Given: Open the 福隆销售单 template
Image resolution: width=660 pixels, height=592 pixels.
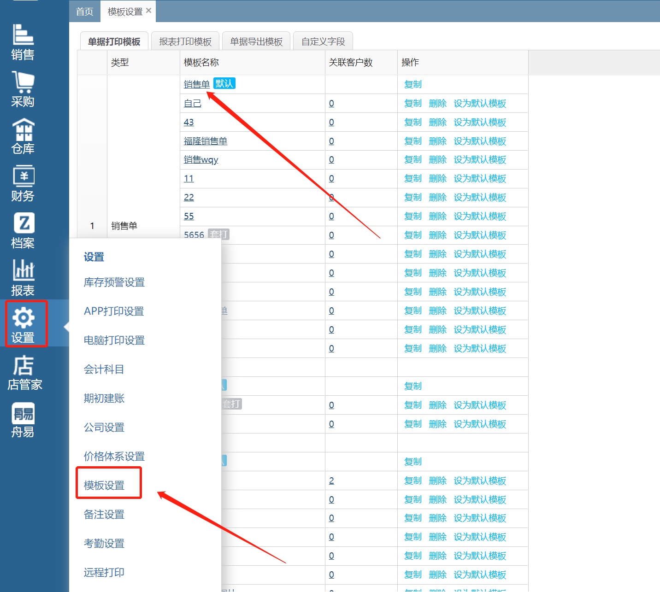Looking at the screenshot, I should click(x=206, y=141).
